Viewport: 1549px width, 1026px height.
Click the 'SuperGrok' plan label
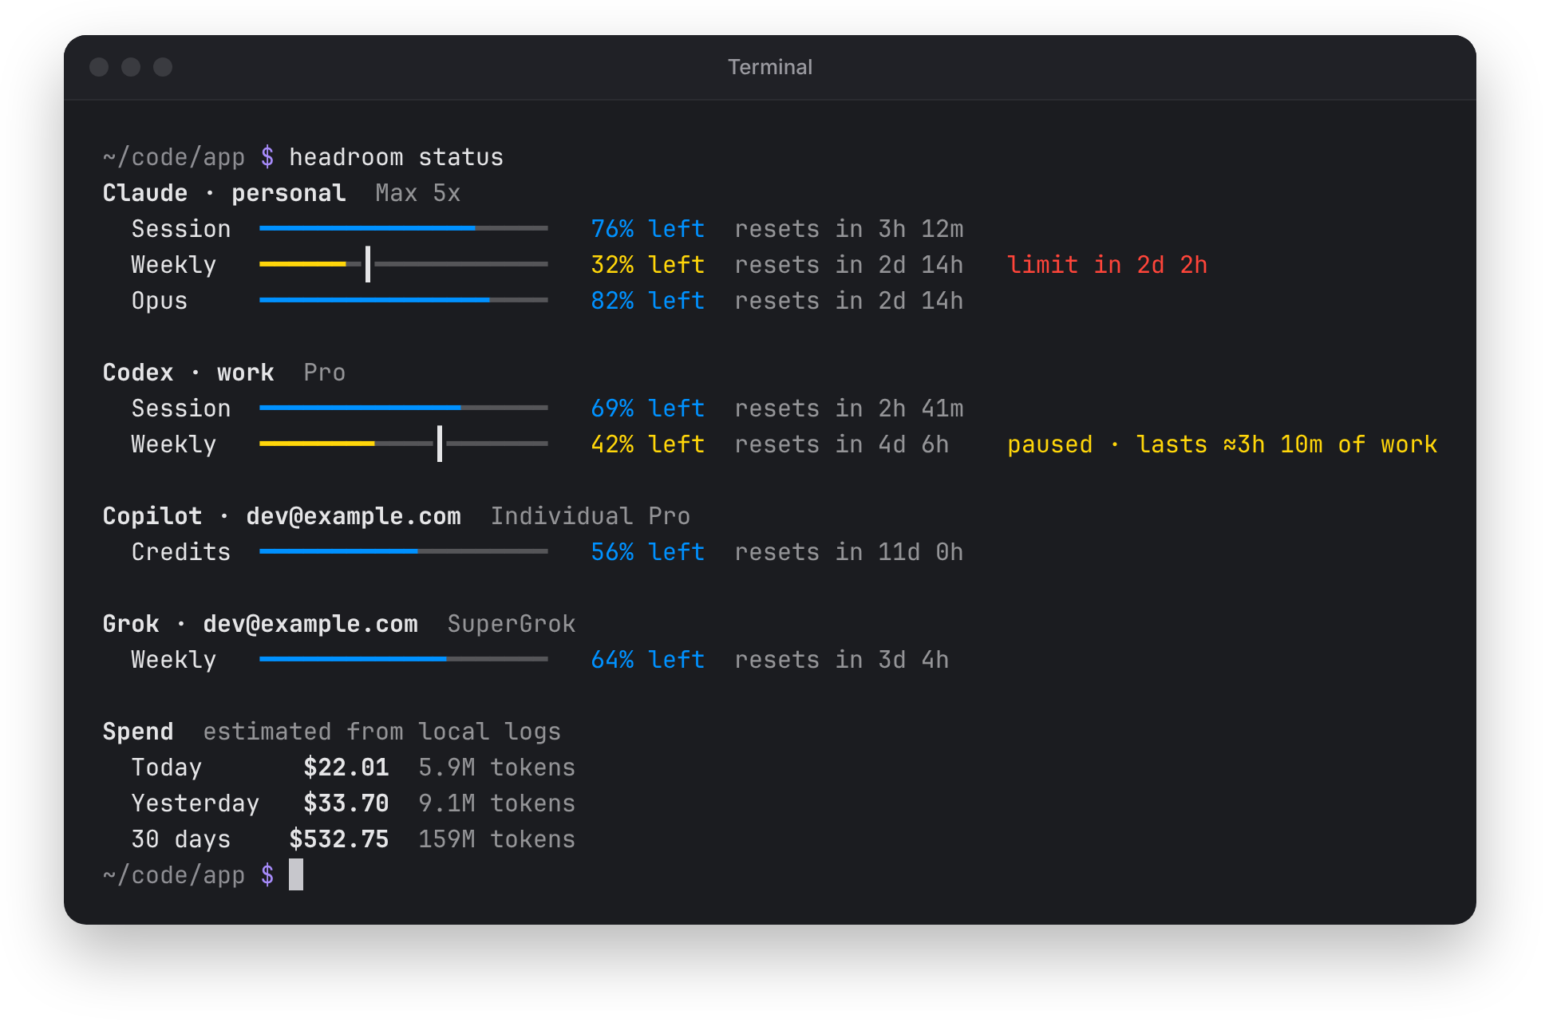(x=512, y=624)
